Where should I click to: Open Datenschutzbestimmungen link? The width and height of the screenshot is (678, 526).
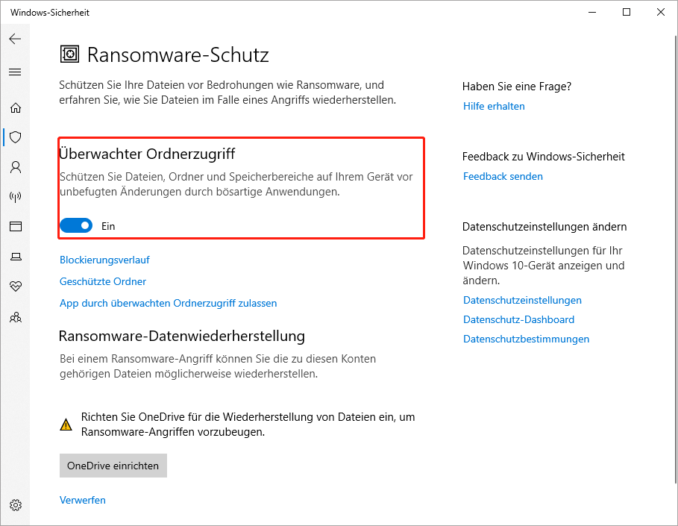click(x=527, y=339)
